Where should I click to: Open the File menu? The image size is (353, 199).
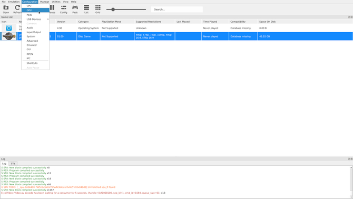[4, 2]
